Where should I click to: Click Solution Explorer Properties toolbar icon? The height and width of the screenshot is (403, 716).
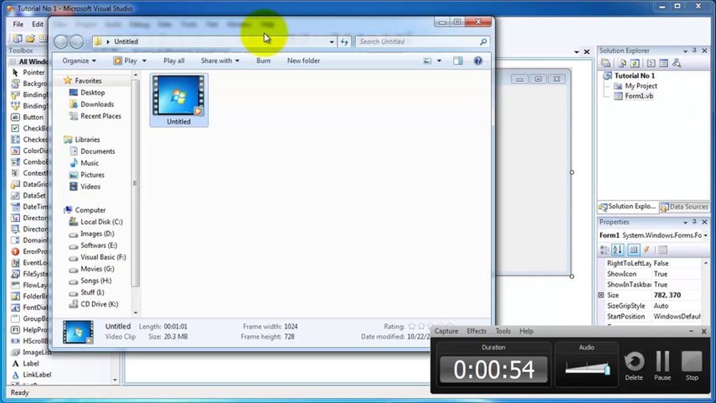[x=606, y=63]
